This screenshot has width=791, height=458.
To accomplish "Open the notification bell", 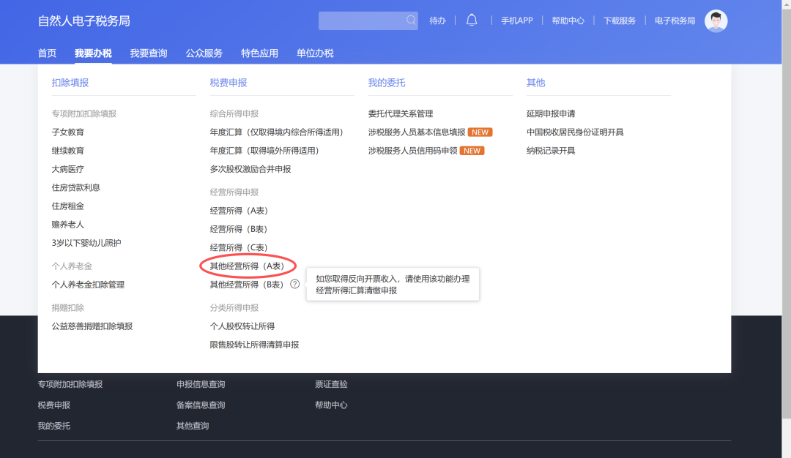I will coord(472,20).
